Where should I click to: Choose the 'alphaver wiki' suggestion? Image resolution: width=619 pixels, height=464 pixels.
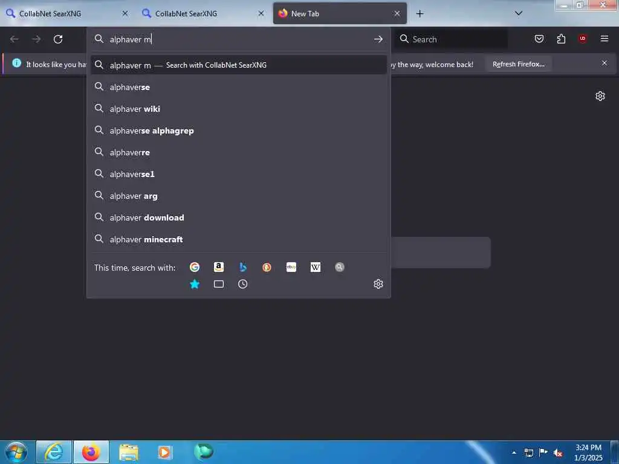click(238, 109)
